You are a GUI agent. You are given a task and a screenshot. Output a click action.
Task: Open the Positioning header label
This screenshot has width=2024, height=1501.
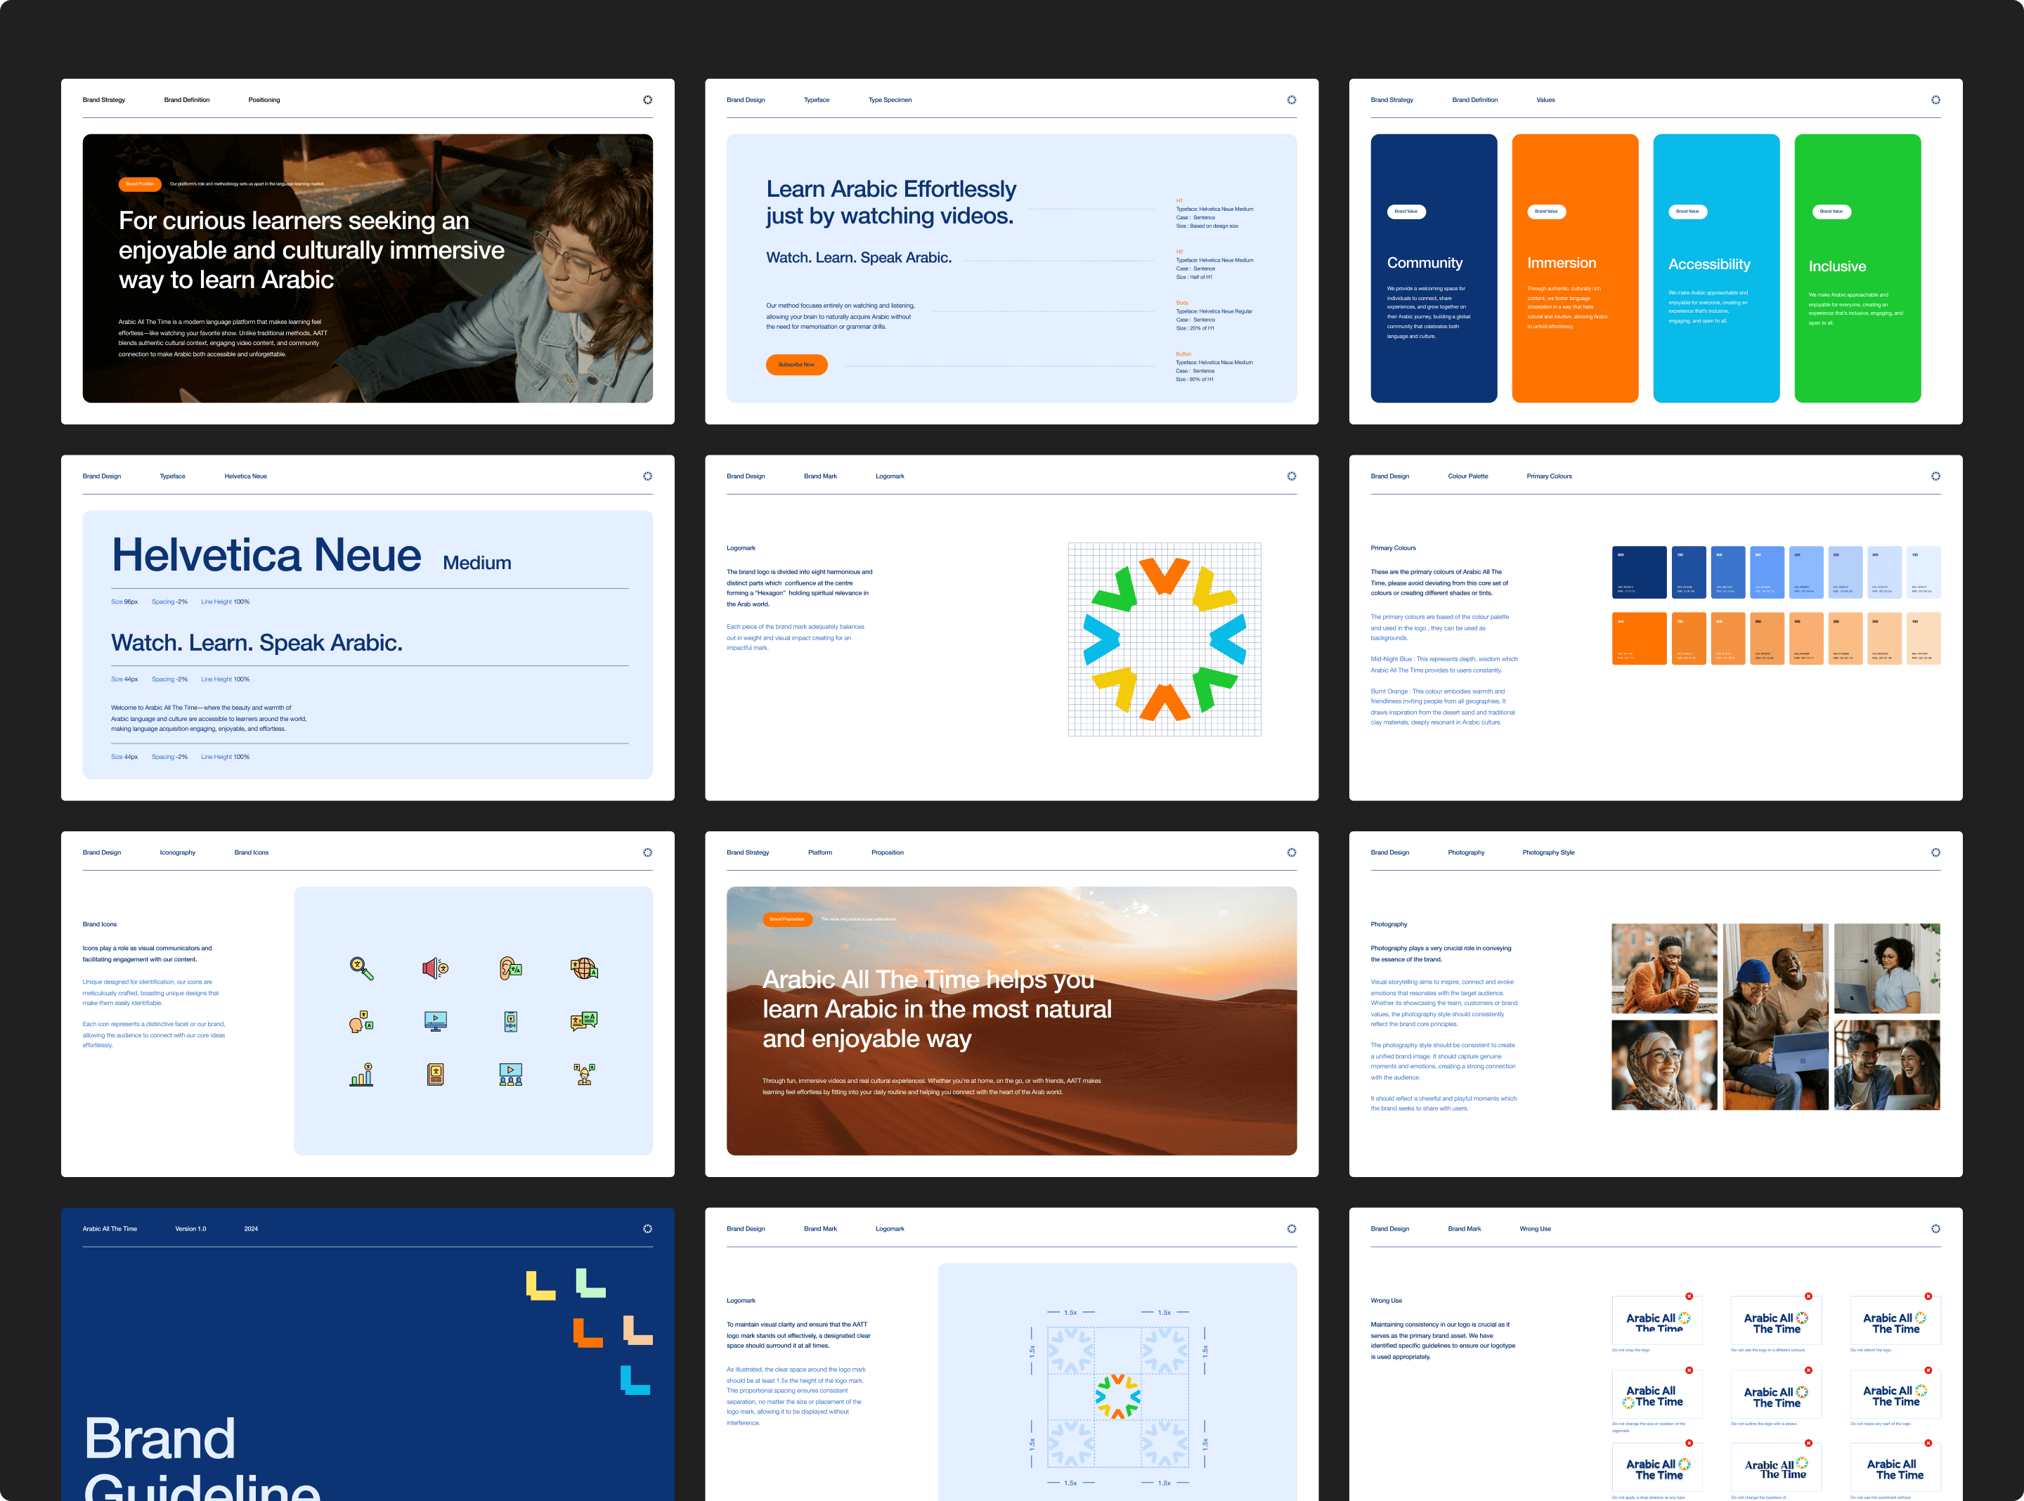[264, 100]
